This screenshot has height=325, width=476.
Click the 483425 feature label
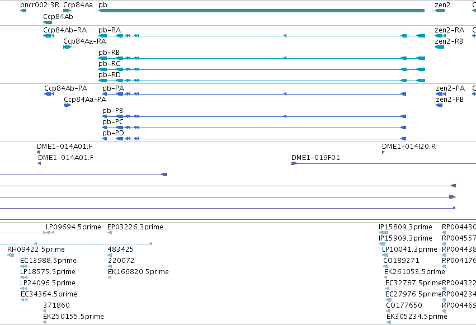point(120,249)
